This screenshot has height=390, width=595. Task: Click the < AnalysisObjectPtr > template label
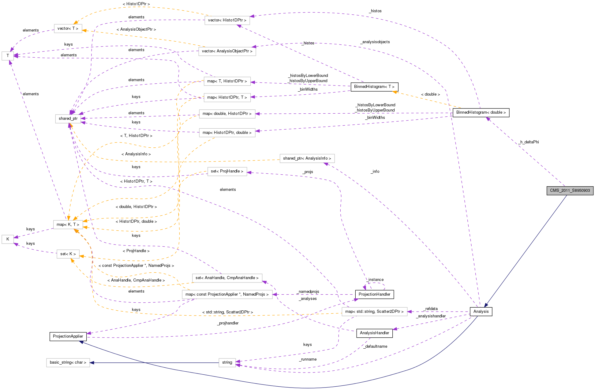(136, 29)
